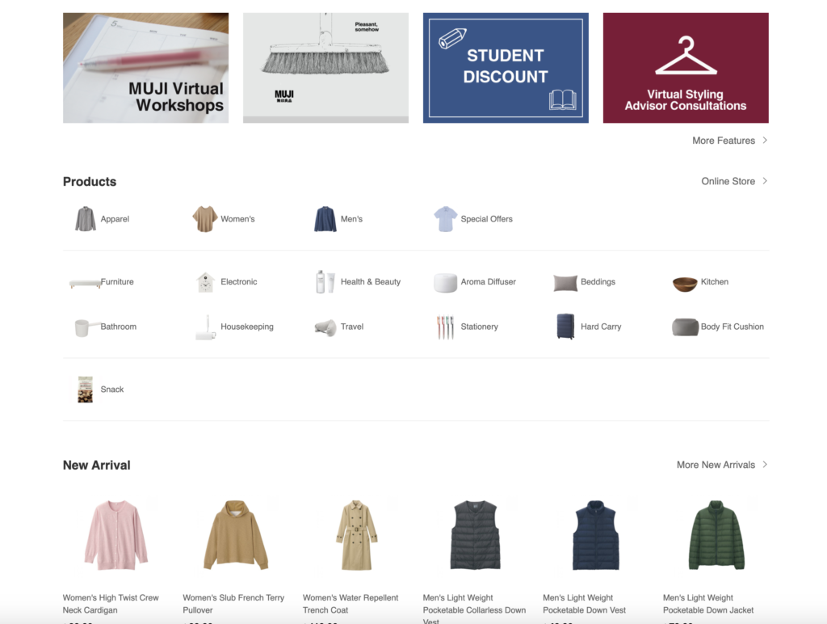Open the Stationery pens icon
The width and height of the screenshot is (827, 624).
[445, 327]
